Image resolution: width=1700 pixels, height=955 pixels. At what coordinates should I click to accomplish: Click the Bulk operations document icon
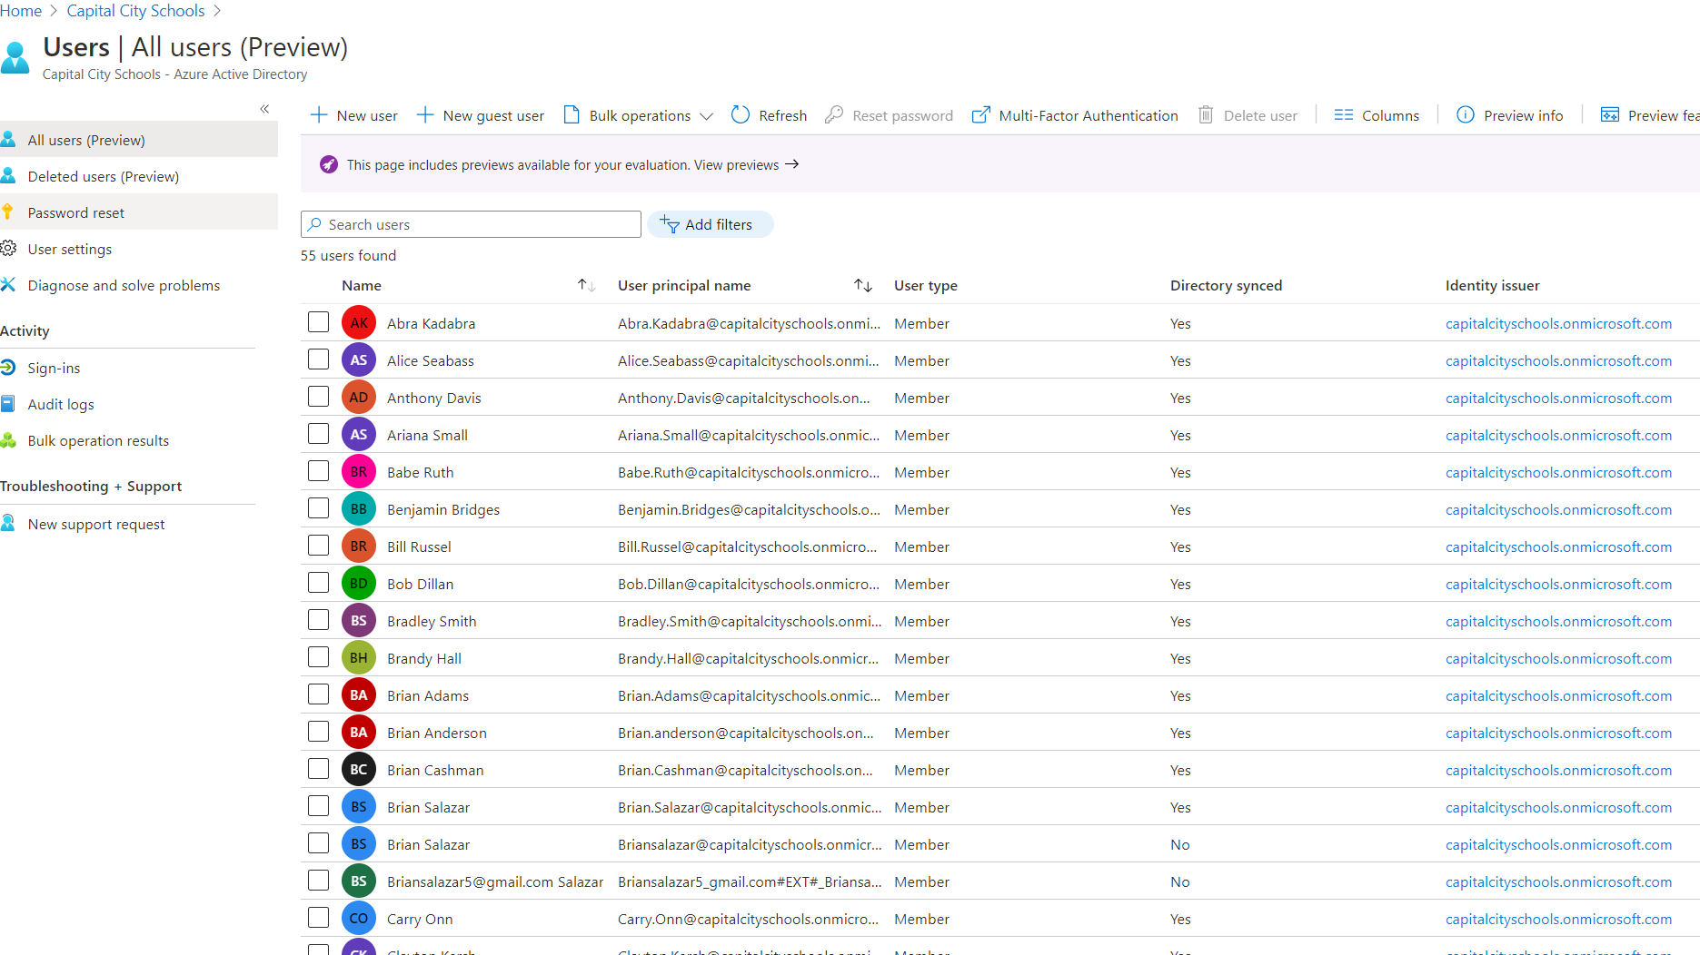point(572,115)
